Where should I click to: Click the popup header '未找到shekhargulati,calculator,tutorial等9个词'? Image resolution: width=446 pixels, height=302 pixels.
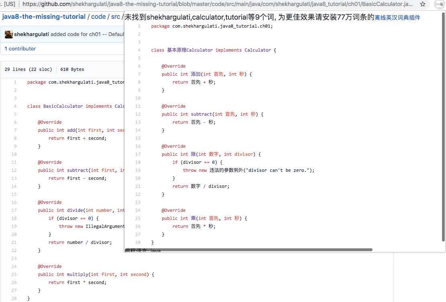(x=200, y=17)
